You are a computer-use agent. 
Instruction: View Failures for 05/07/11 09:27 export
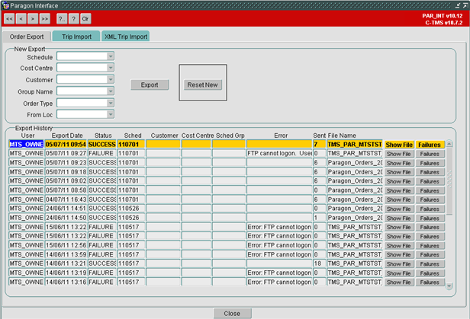click(430, 154)
